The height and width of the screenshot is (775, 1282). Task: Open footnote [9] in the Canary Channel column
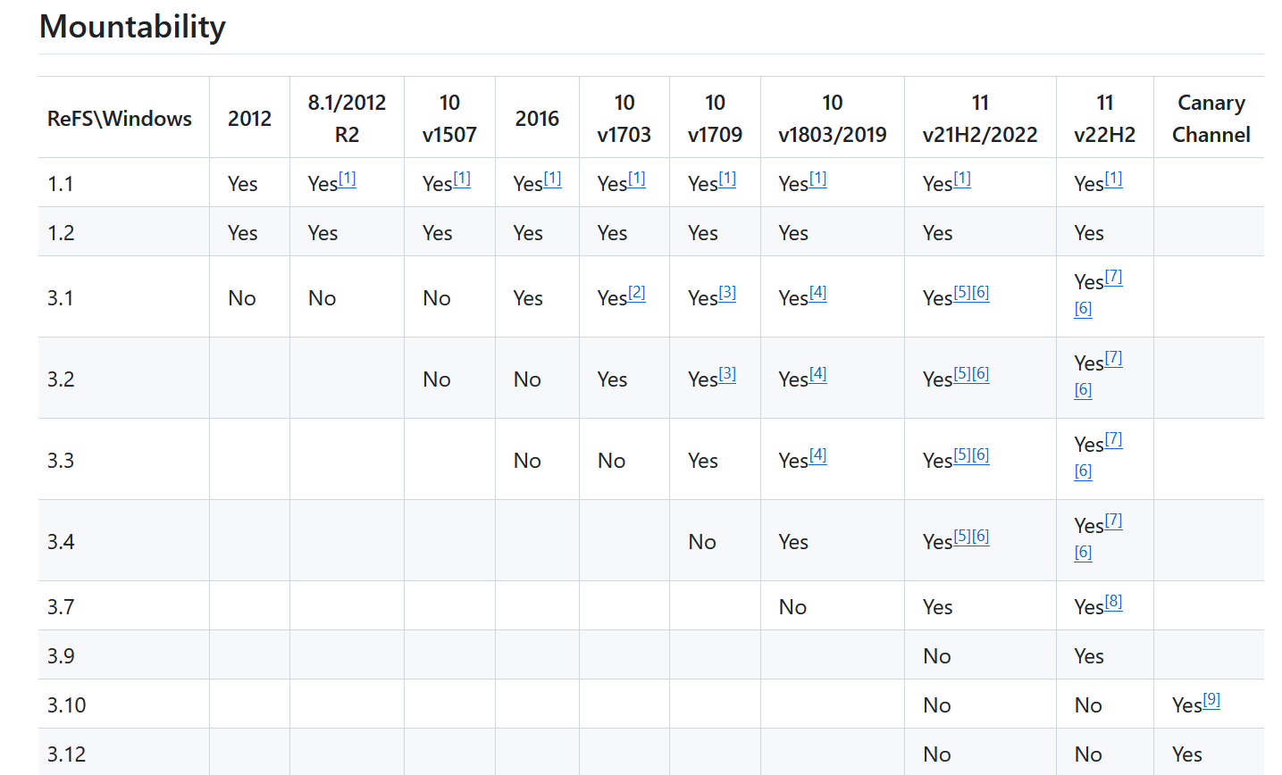click(x=1211, y=700)
